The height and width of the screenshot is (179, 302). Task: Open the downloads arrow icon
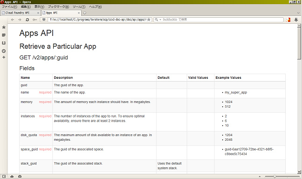coord(296,20)
